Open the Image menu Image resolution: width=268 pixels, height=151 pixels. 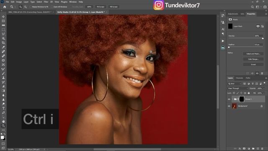coord(19,2)
